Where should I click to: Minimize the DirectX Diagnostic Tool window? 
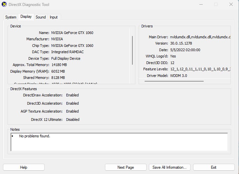click(x=201, y=4)
